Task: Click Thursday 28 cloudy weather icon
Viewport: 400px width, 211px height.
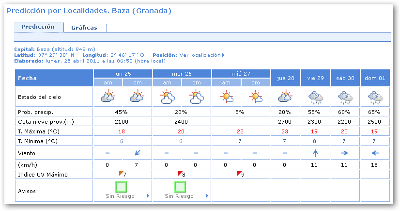Action: 285,97
